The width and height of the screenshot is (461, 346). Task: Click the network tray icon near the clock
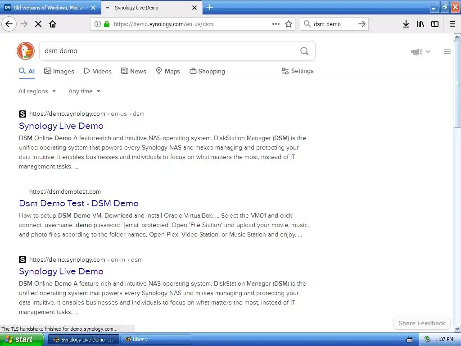(x=428, y=340)
